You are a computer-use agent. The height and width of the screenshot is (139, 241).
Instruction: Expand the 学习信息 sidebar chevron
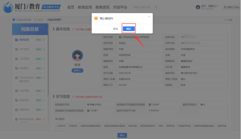[44, 49]
